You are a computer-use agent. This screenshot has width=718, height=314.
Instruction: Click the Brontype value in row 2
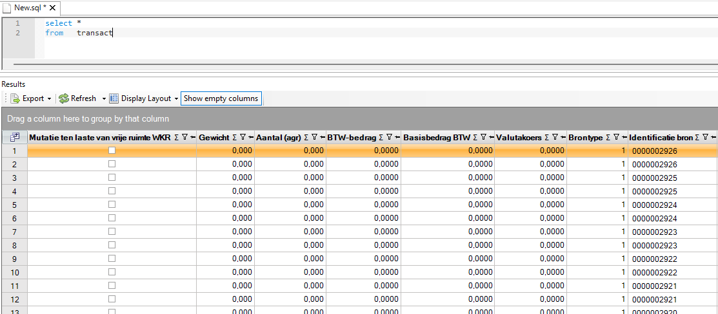(597, 163)
